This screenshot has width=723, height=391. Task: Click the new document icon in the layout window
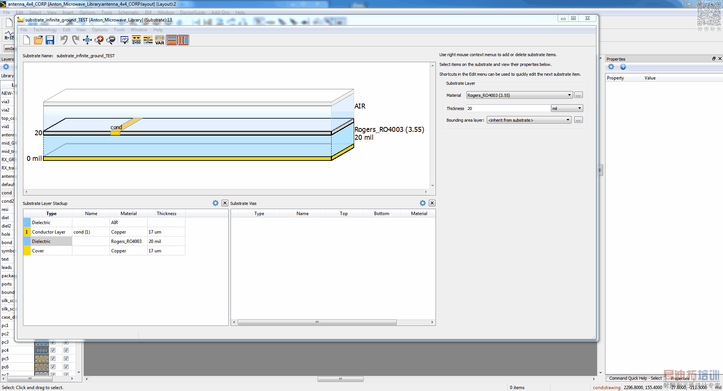click(x=9, y=23)
